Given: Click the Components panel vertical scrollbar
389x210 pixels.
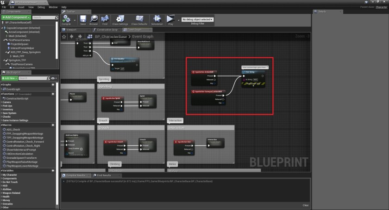Looking at the screenshot, I should tap(57, 40).
